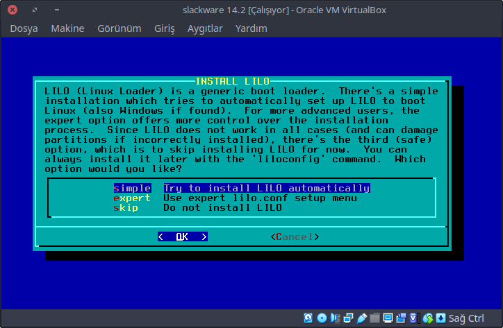This screenshot has height=328, width=503.
Task: Click the Sağ Ctrl host key label
Action: tap(466, 318)
